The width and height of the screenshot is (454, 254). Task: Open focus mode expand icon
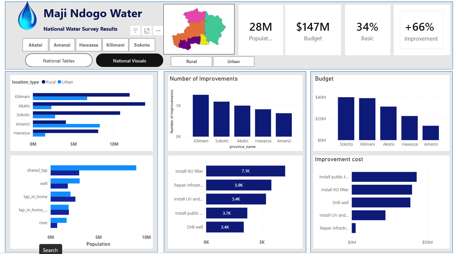[147, 31]
